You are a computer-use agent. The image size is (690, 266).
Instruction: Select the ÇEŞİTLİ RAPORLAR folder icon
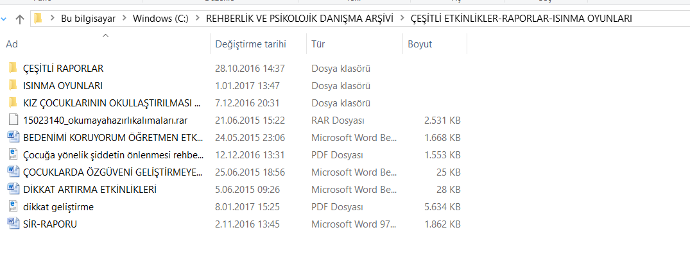tap(13, 68)
